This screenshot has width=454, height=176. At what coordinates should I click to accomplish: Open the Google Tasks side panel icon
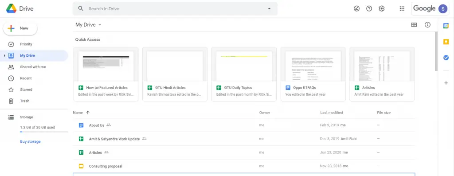pos(446,58)
